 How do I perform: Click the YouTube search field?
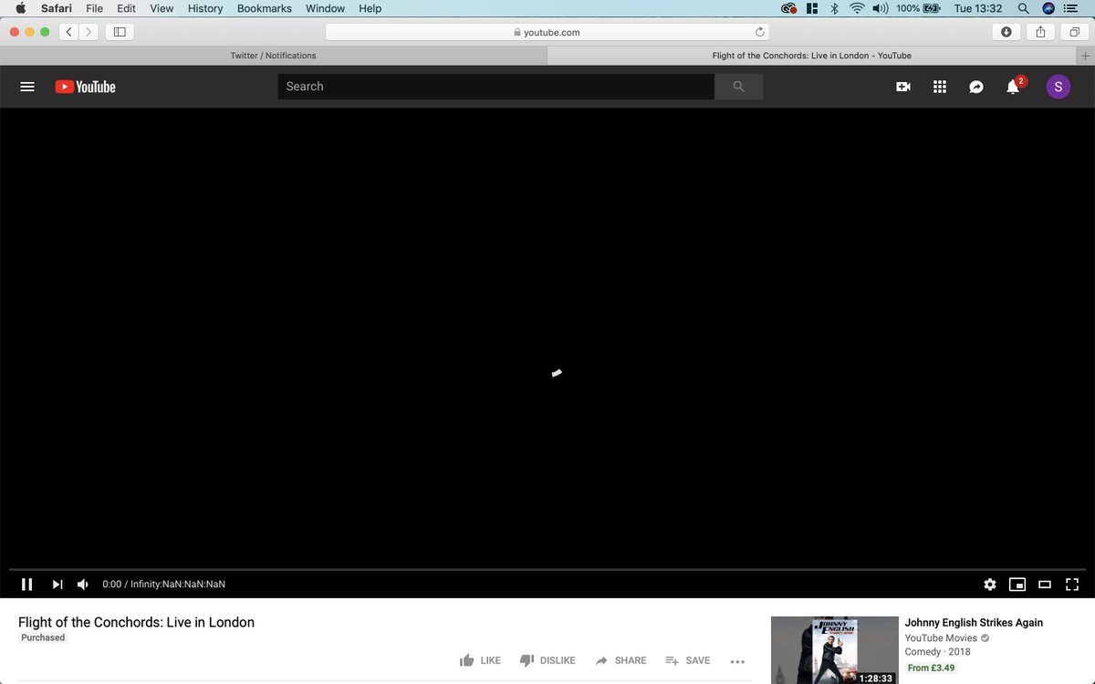[495, 87]
